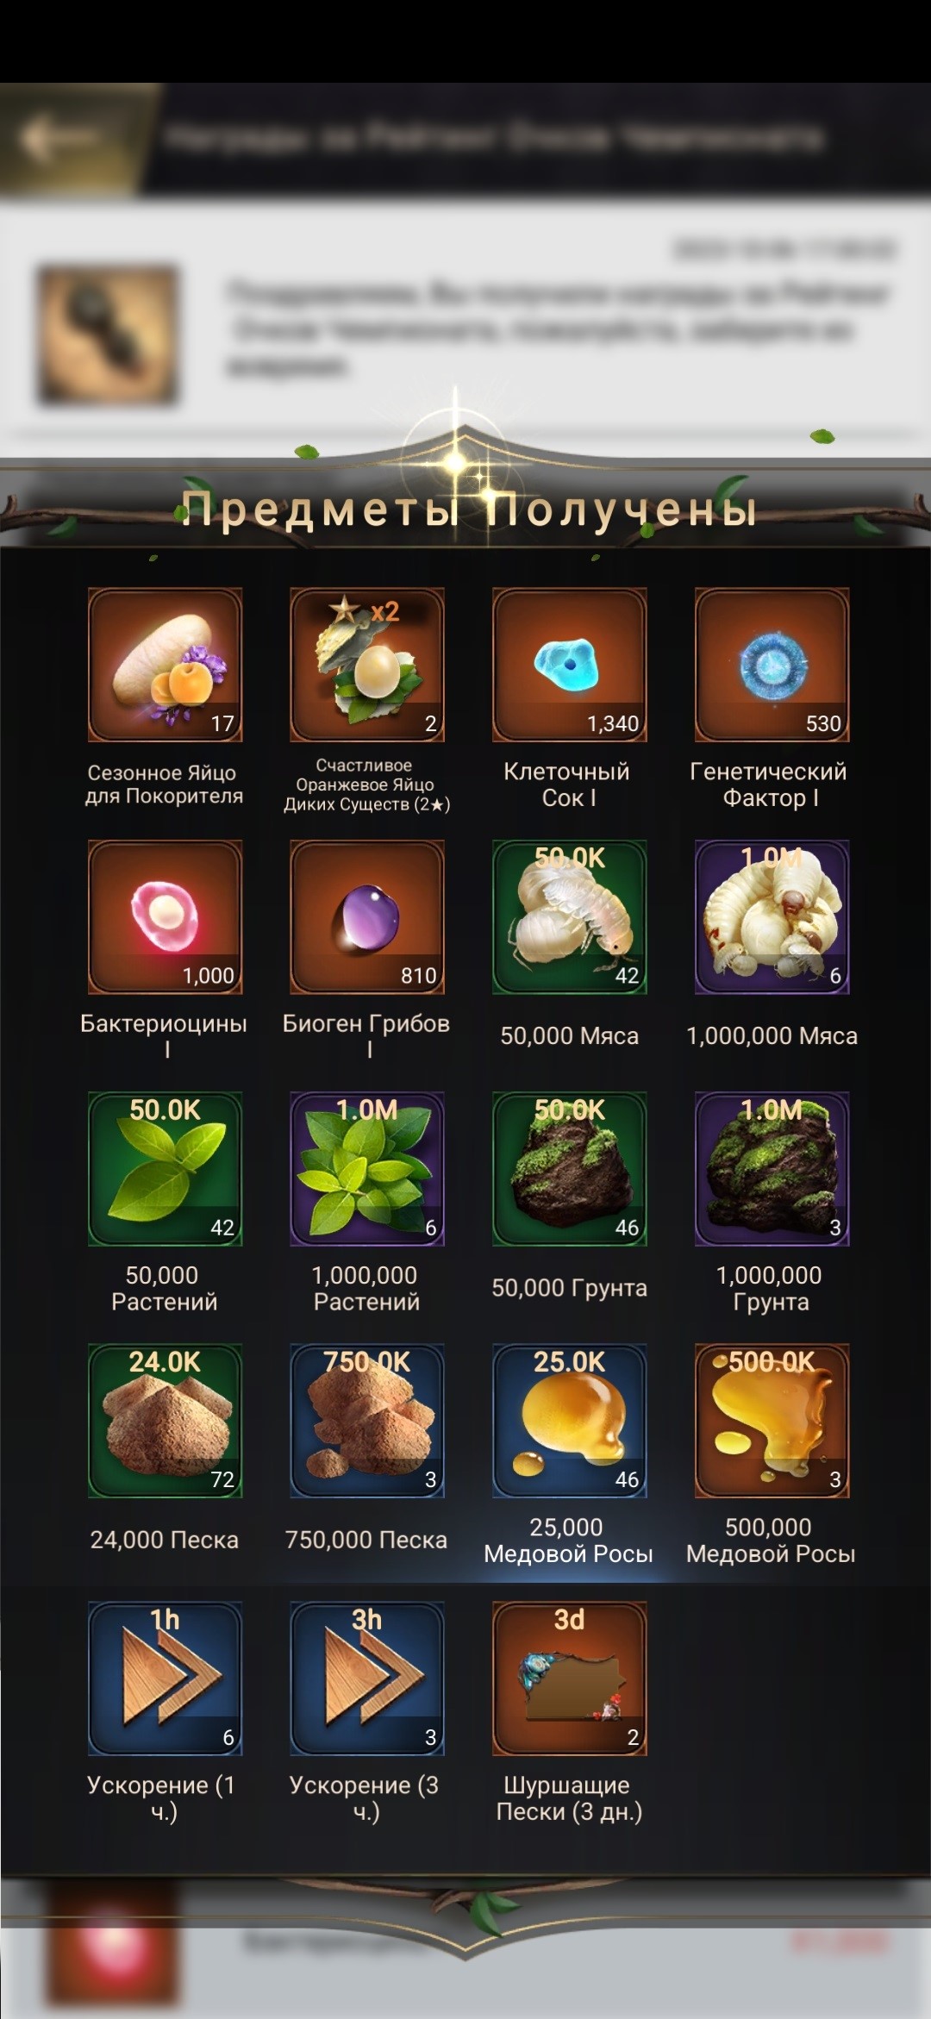This screenshot has width=931, height=2019.
Task: Tap the 25,000 Медовой Росы honeydew icon
Action: [x=570, y=1420]
